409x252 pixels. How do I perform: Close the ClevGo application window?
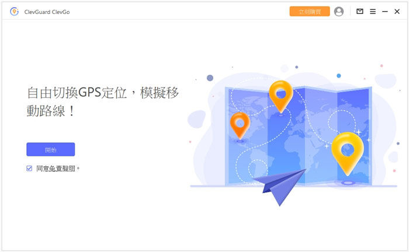tap(397, 12)
